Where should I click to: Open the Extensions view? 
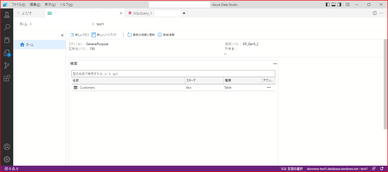click(7, 78)
